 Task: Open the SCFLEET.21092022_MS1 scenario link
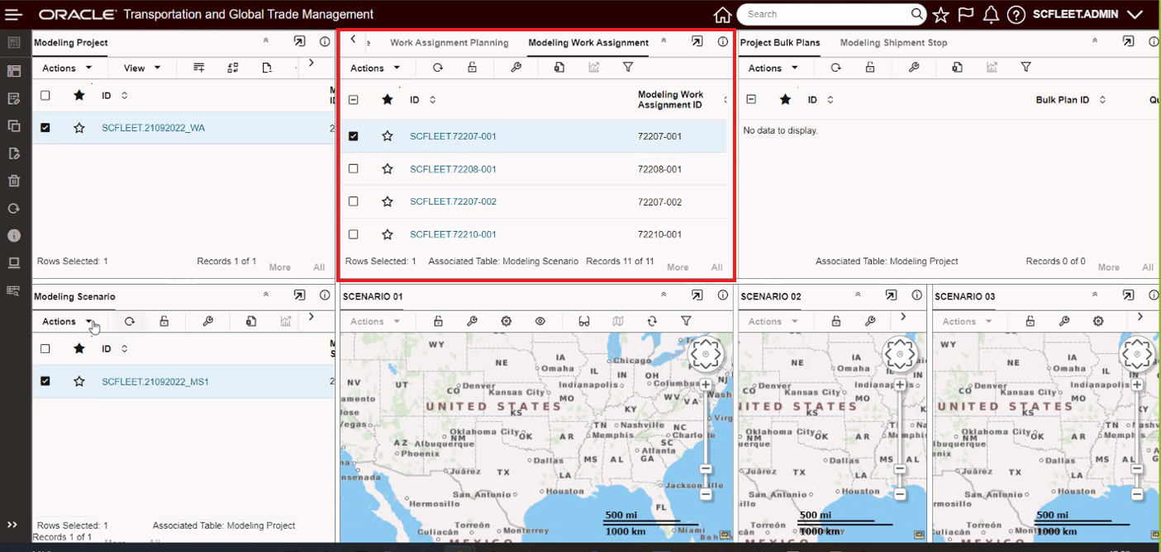coord(155,382)
